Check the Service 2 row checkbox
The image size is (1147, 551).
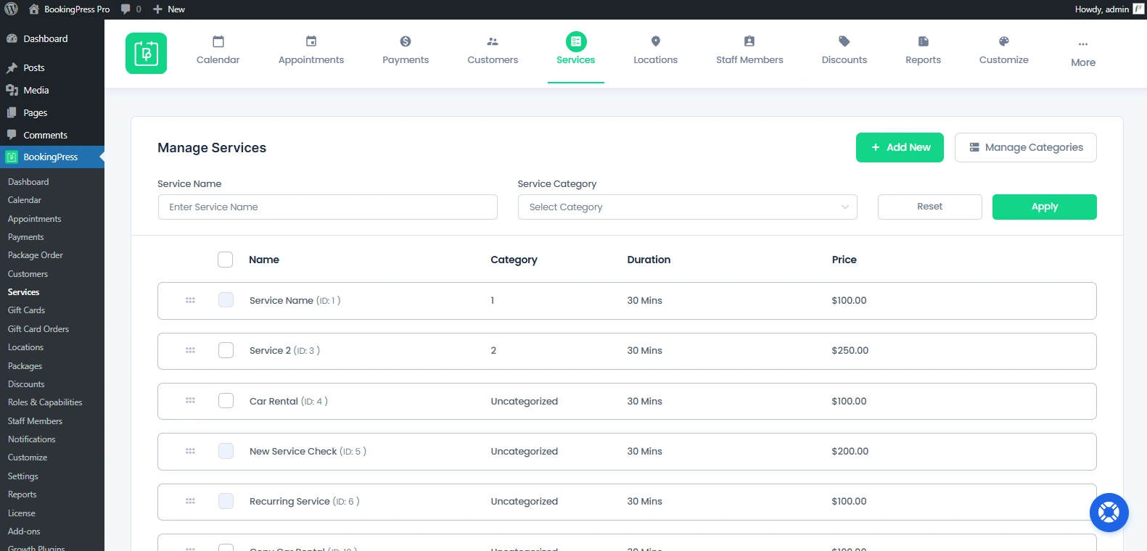tap(226, 350)
